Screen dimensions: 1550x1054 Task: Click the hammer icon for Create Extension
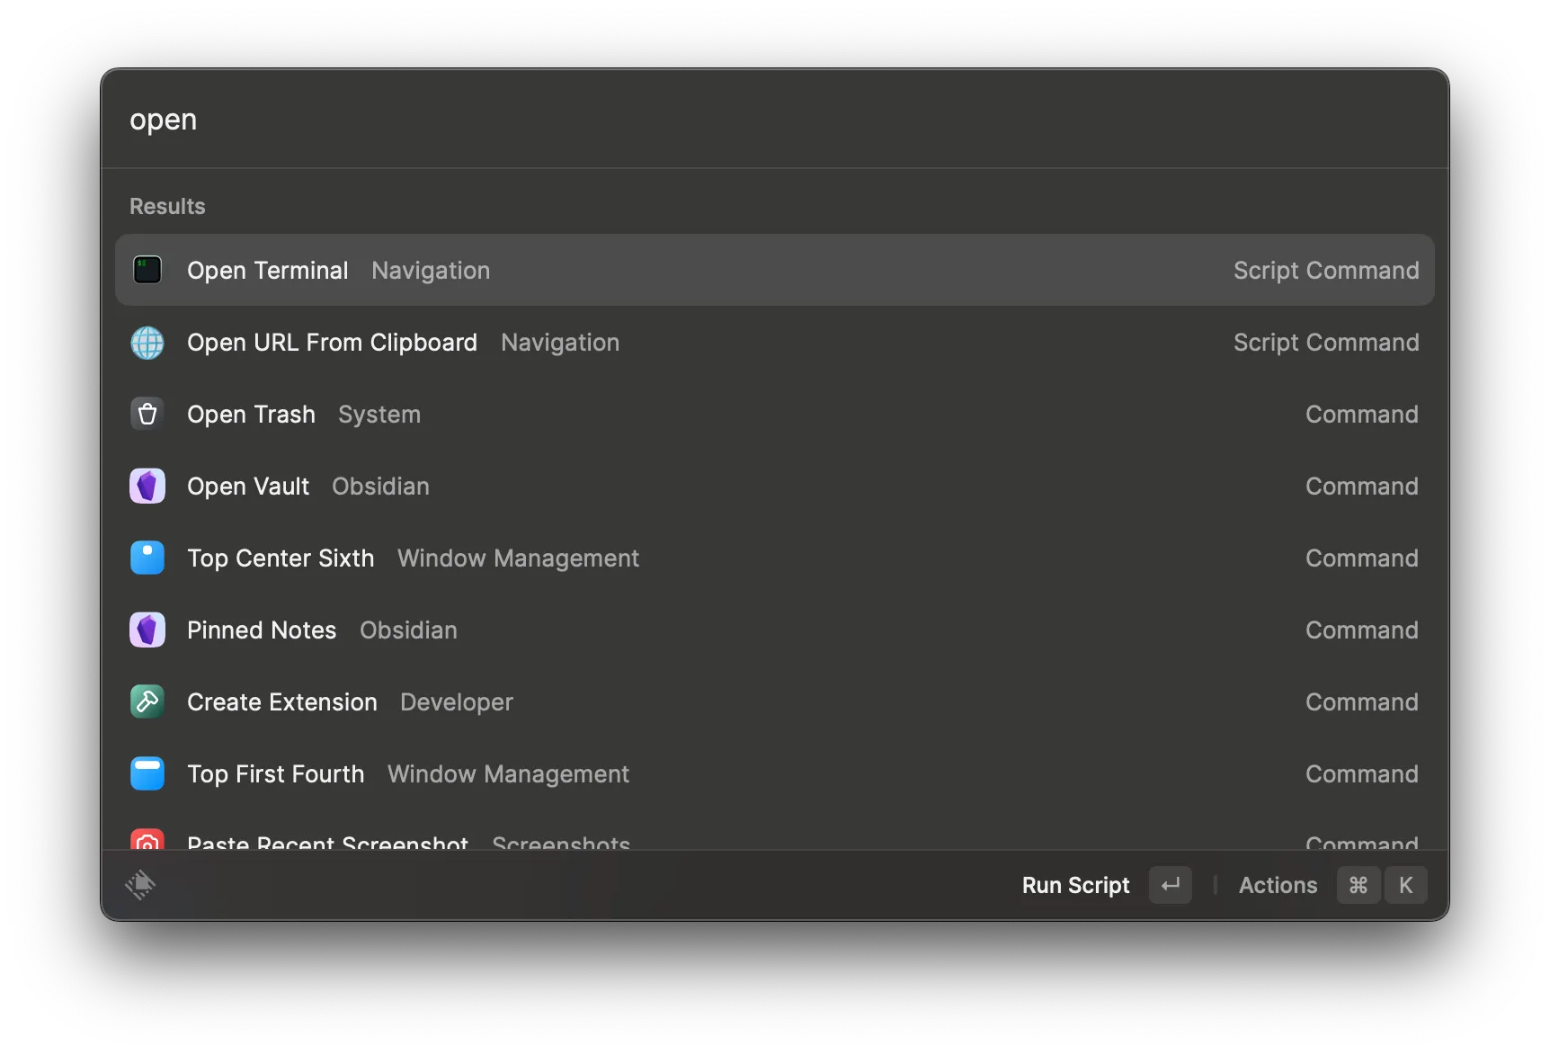pos(147,701)
